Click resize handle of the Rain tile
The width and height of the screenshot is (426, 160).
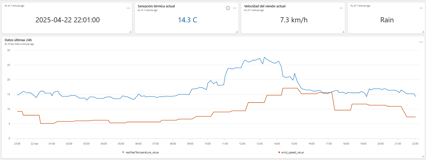[423, 32]
